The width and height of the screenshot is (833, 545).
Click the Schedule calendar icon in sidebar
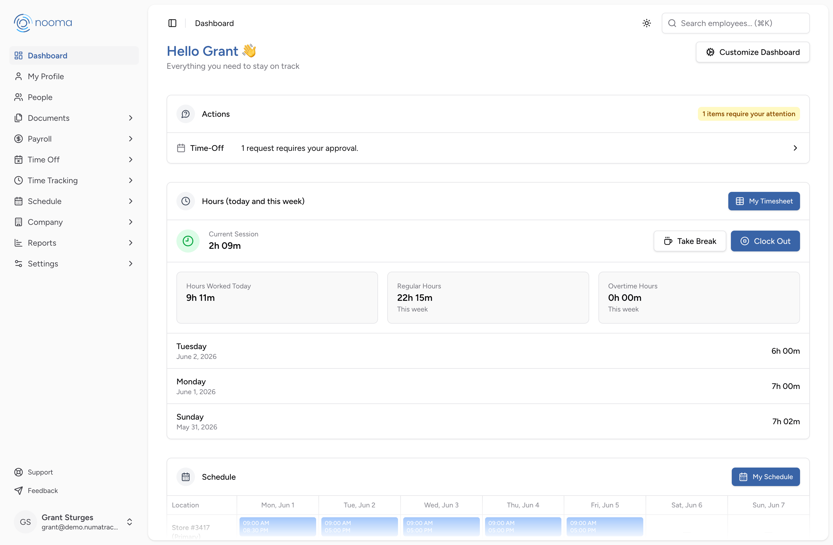point(19,201)
